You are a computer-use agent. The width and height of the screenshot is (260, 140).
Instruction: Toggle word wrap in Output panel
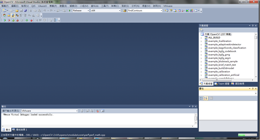point(103,111)
